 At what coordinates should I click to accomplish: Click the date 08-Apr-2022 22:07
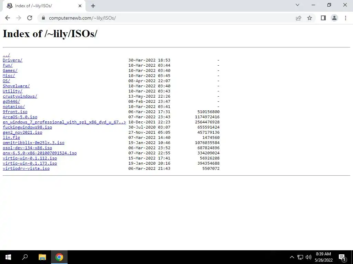149,81
